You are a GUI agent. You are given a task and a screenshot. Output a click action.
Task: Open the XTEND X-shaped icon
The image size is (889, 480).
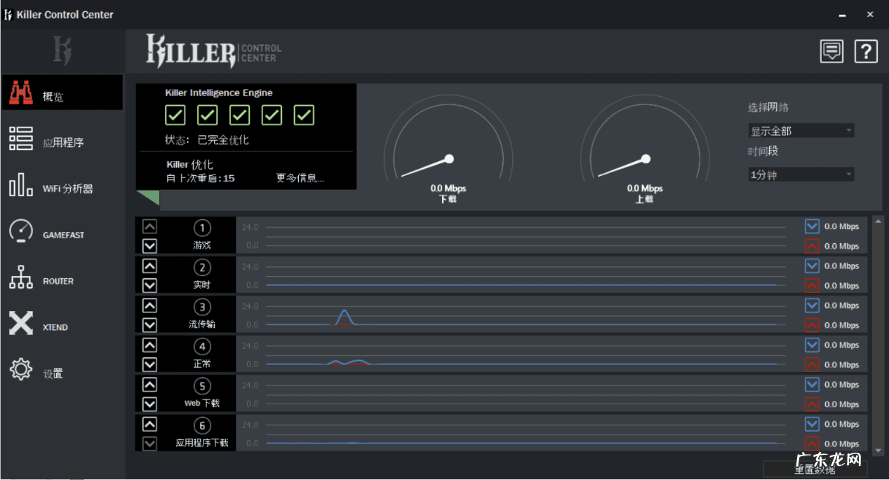coord(21,324)
